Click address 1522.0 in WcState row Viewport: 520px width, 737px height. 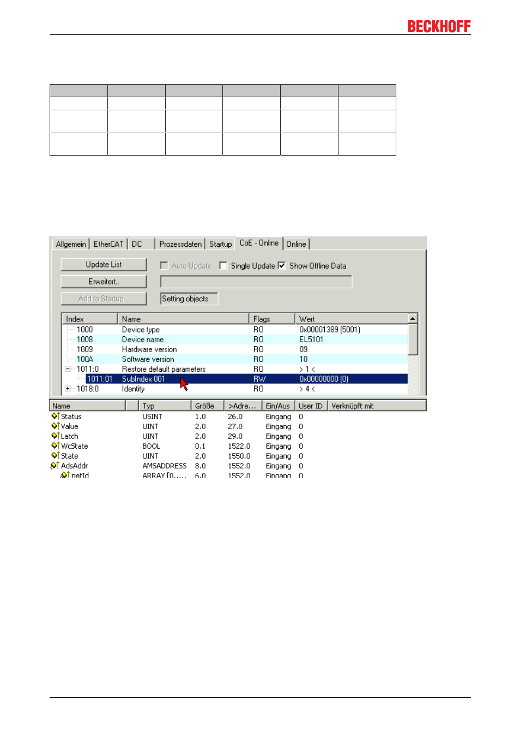tap(239, 446)
